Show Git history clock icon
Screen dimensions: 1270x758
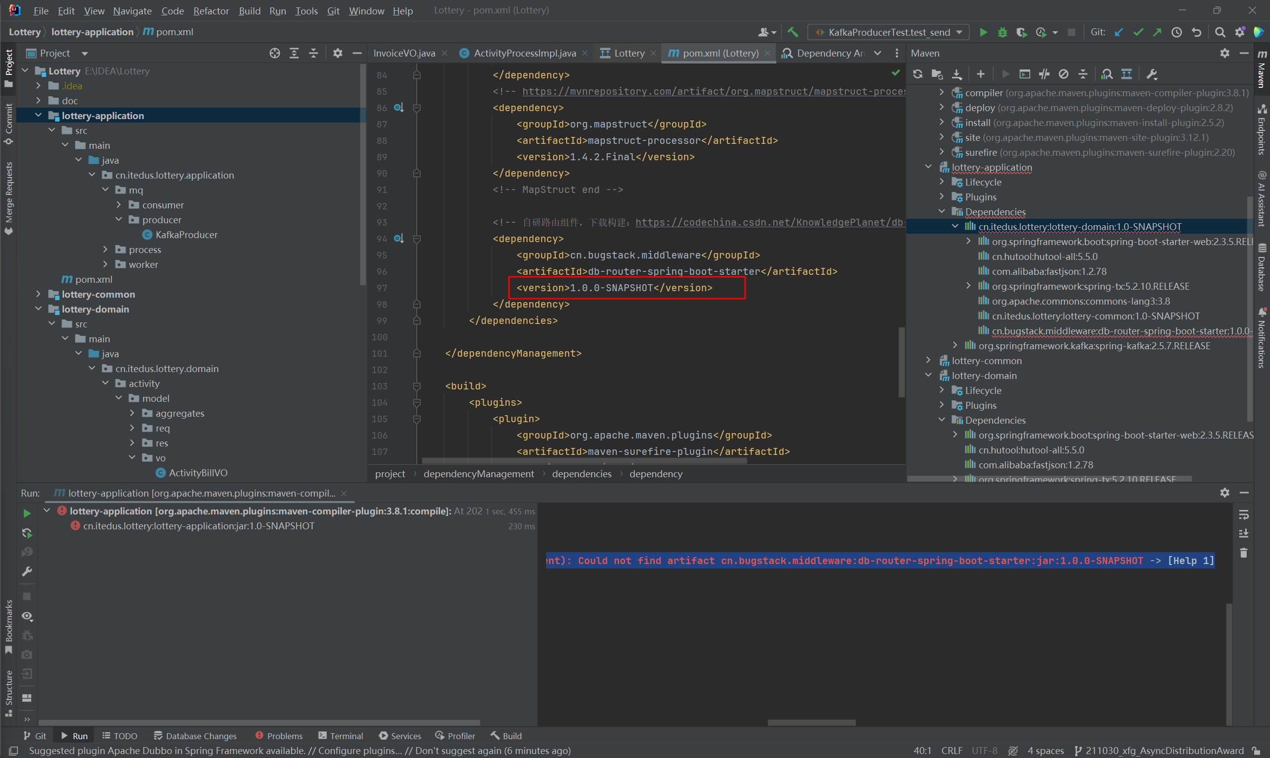click(x=1177, y=32)
